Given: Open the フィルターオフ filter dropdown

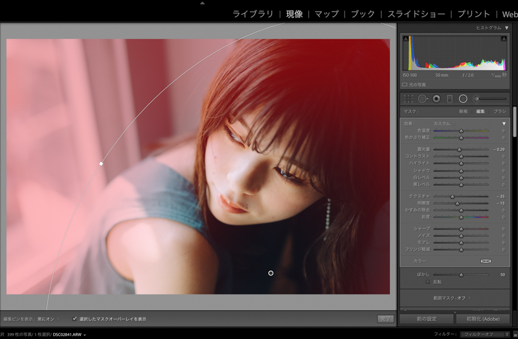Looking at the screenshot, I should (485, 334).
